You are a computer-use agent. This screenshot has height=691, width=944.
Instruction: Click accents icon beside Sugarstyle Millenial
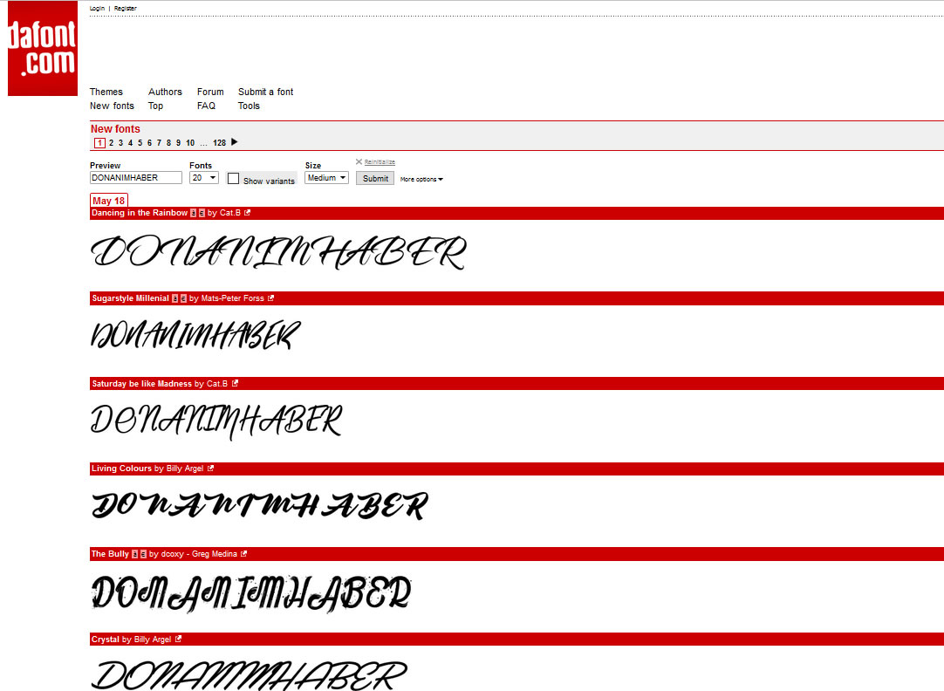pyautogui.click(x=175, y=298)
